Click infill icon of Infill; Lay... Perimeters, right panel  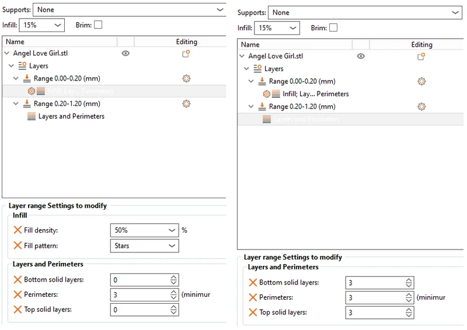coord(267,94)
